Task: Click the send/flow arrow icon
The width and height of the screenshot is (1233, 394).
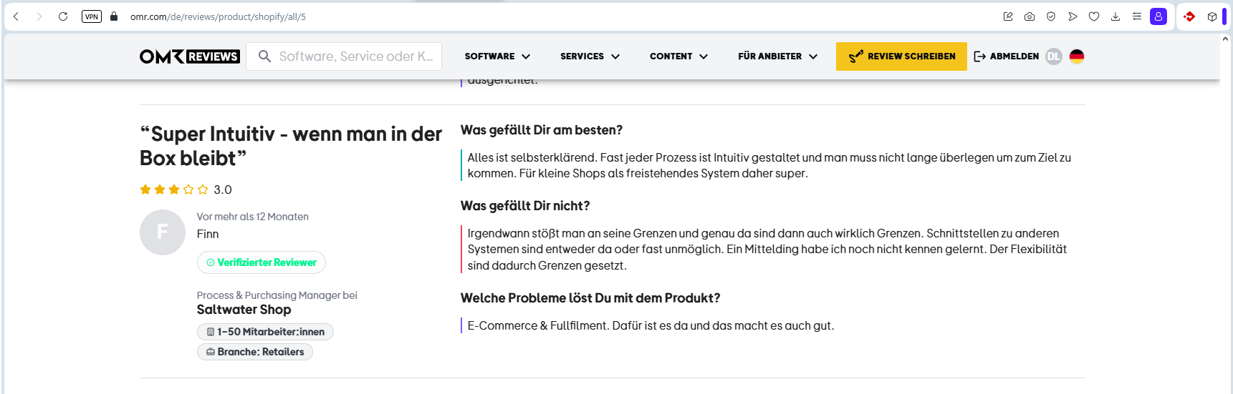Action: coord(1073,16)
